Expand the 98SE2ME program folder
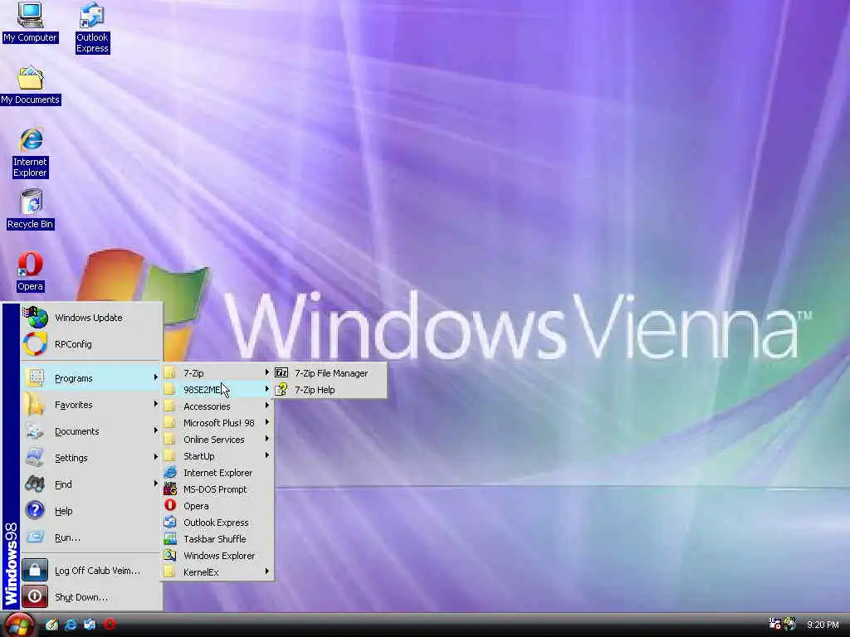This screenshot has height=637, width=850. pyautogui.click(x=217, y=390)
